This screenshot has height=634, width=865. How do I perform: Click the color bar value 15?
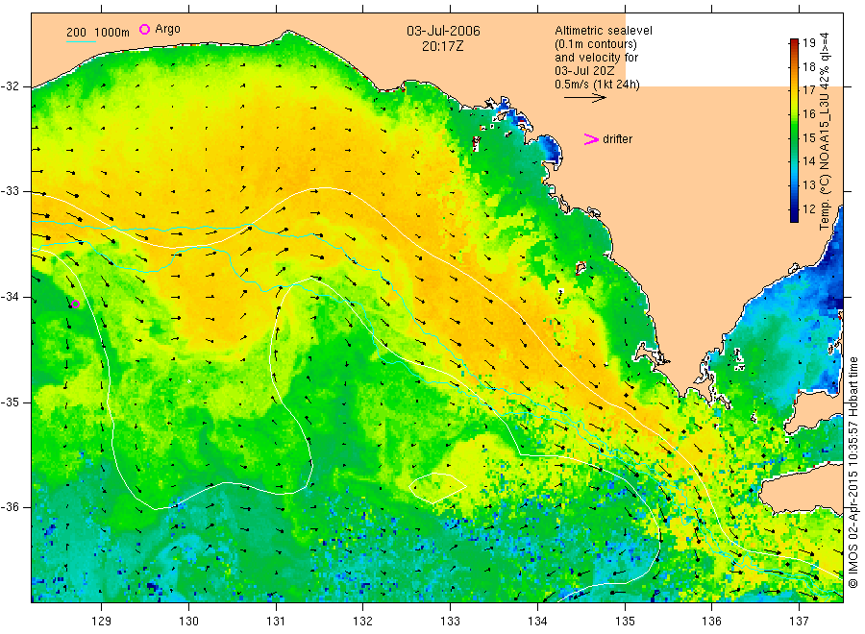pos(808,137)
